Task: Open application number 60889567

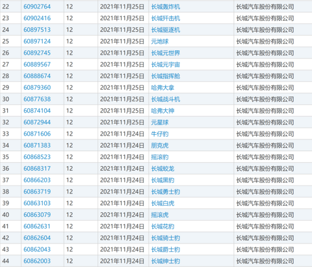Action: click(x=37, y=64)
